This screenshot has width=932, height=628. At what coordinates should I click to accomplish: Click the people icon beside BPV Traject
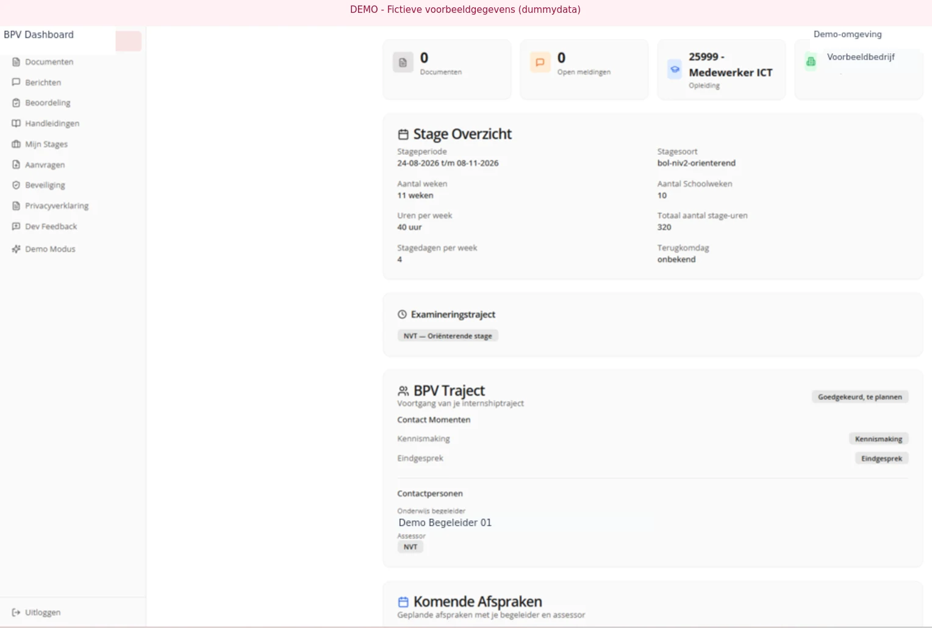[403, 391]
